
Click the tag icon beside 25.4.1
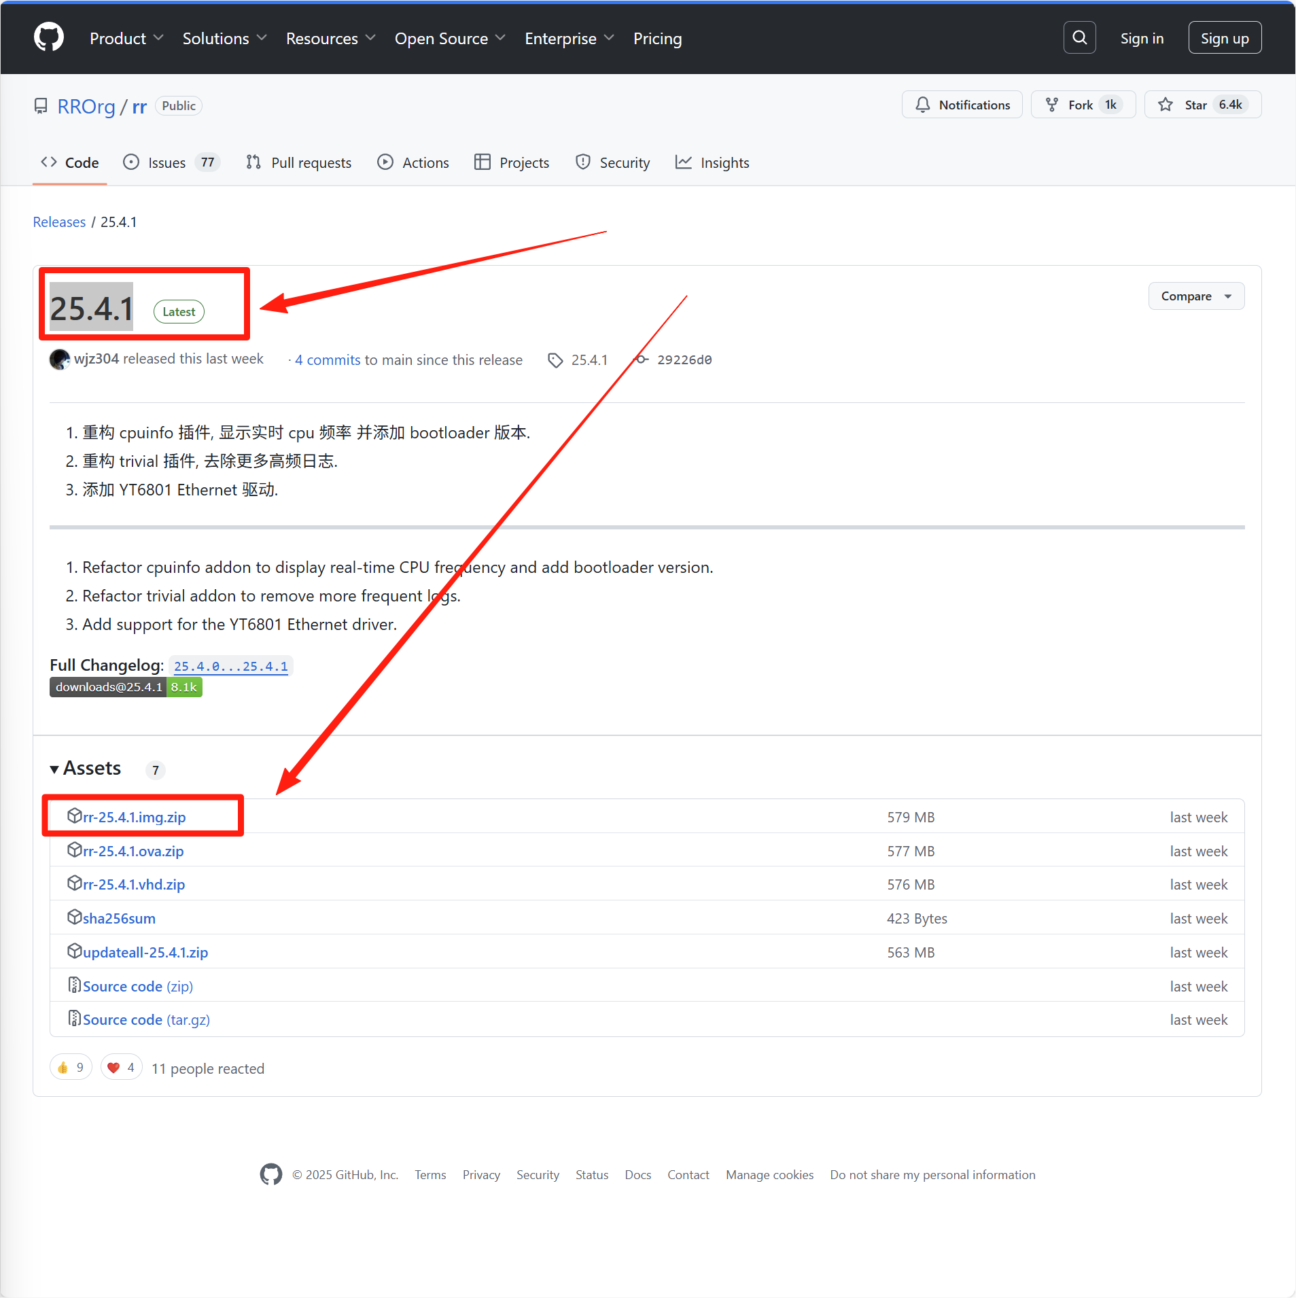[x=556, y=359]
